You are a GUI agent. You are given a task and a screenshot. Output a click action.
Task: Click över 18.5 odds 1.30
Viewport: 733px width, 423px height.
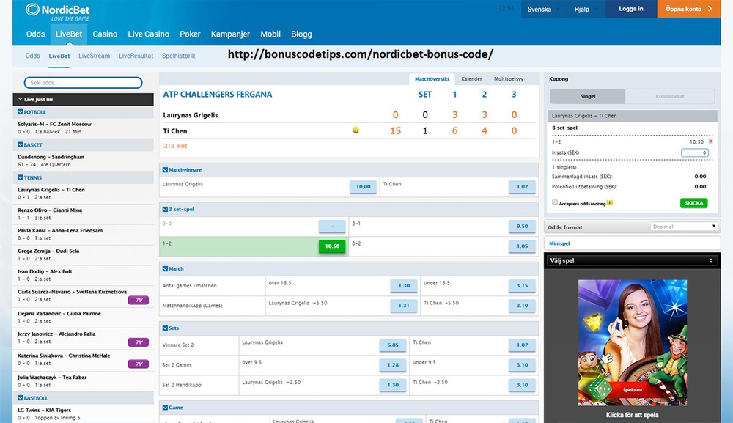404,286
